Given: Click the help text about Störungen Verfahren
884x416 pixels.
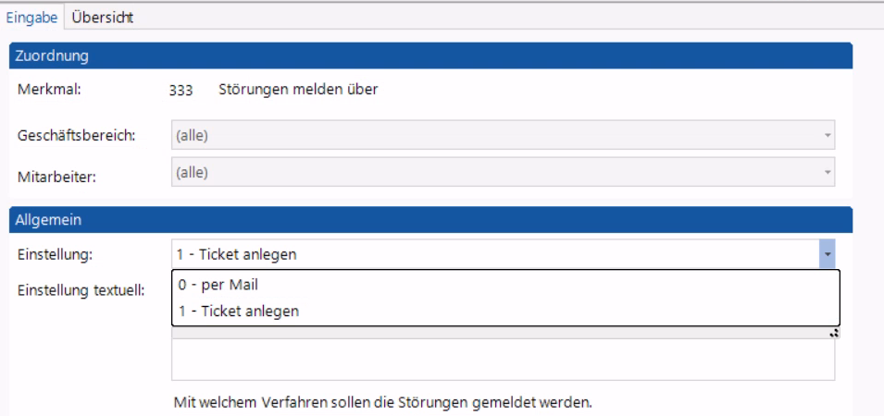Looking at the screenshot, I should pyautogui.click(x=383, y=402).
